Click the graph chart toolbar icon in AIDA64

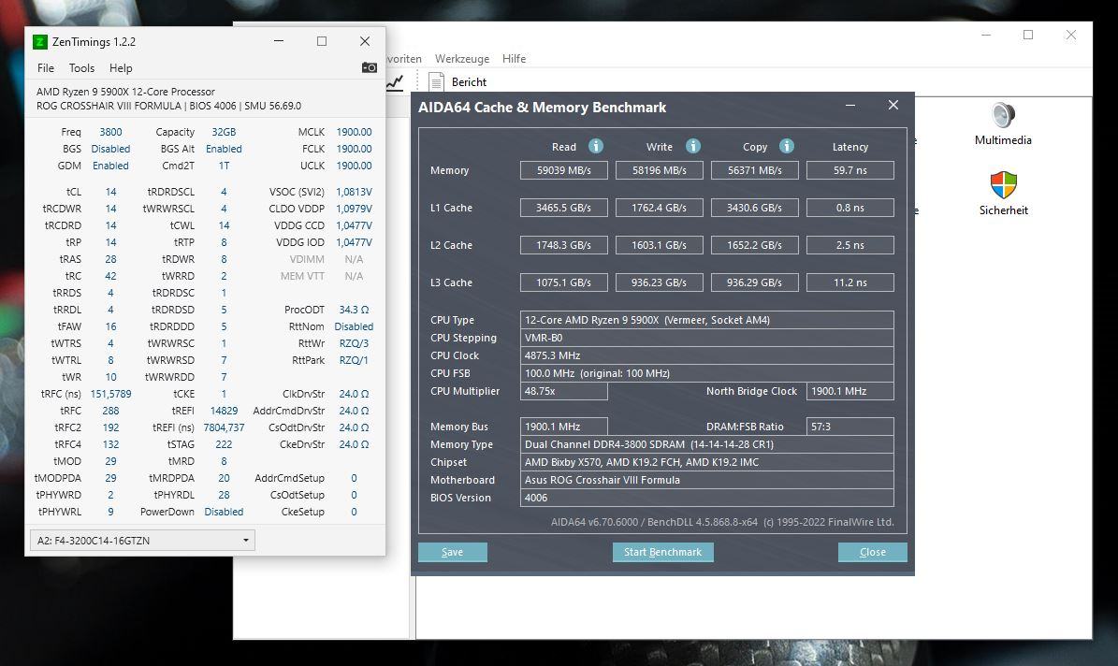point(395,82)
